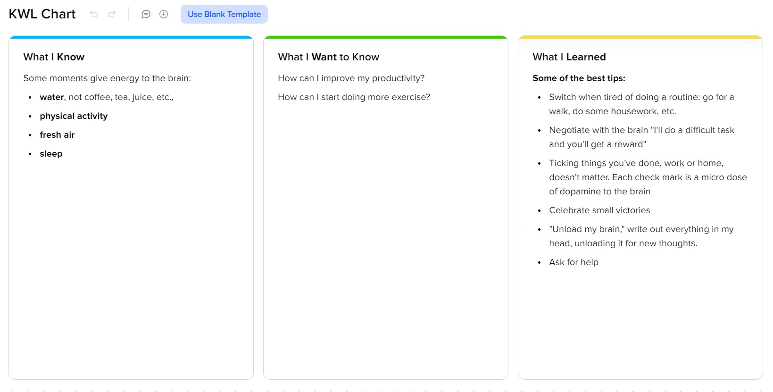Open the three-dot menu on Learned card
The width and height of the screenshot is (773, 392).
pos(748,42)
